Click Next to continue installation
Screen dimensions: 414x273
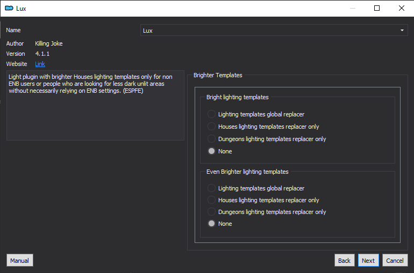tap(368, 260)
